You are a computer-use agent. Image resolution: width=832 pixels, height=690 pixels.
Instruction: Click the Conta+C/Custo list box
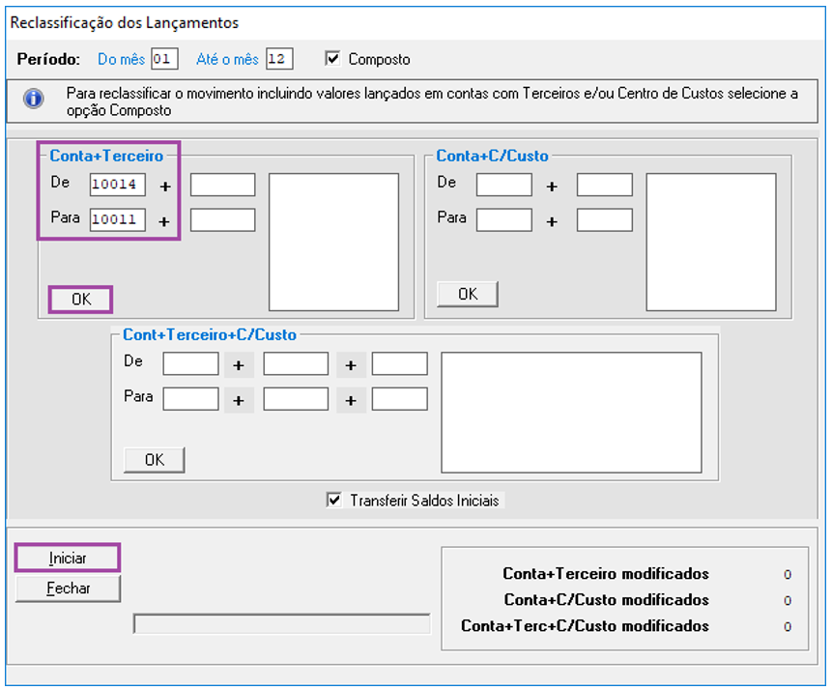click(711, 242)
